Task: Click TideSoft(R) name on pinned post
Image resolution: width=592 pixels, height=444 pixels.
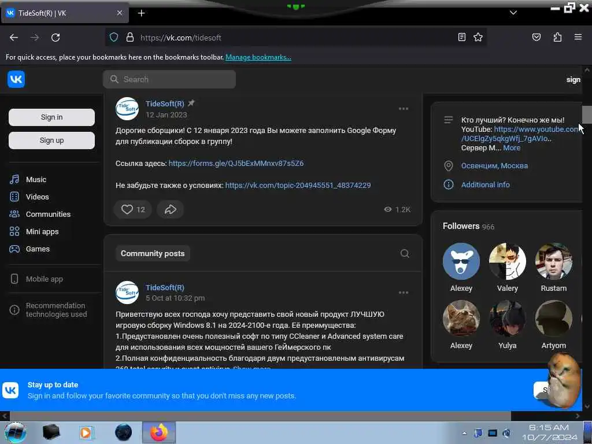Action: click(x=165, y=104)
